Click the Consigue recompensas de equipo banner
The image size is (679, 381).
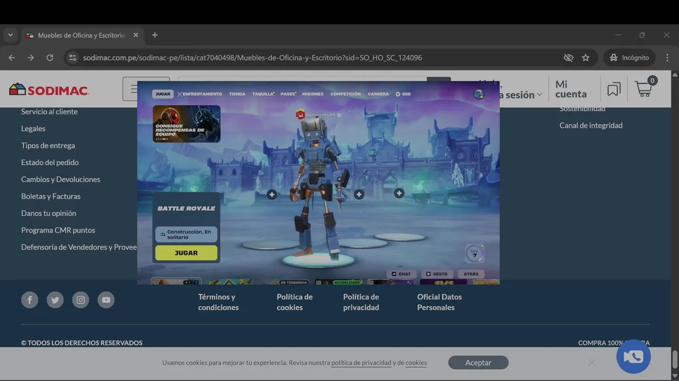click(187, 124)
